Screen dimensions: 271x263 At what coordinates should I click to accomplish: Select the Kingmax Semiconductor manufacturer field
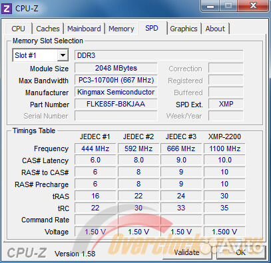pyautogui.click(x=116, y=92)
